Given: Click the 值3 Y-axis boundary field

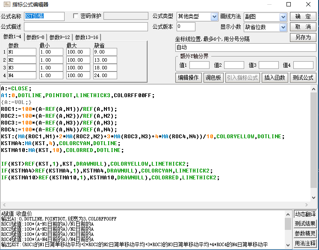Looking at the screenshot, I should point(269,65).
